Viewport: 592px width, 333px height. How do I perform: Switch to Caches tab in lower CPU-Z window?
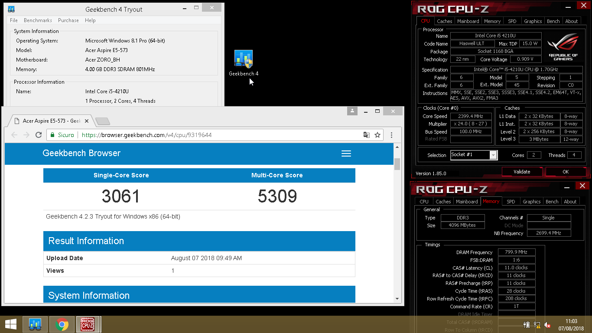pos(443,202)
